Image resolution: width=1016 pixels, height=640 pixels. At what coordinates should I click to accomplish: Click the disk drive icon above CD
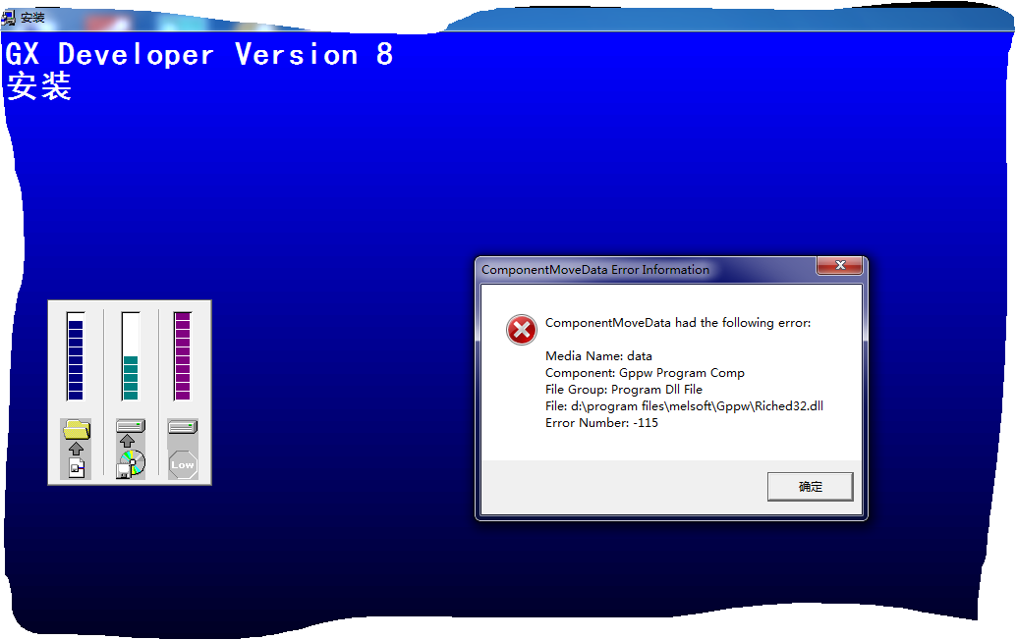click(131, 426)
